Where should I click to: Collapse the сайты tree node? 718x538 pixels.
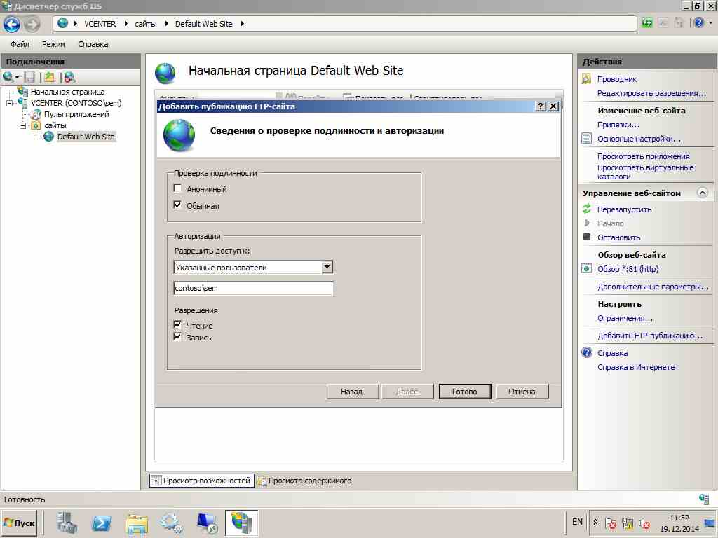pyautogui.click(x=22, y=125)
